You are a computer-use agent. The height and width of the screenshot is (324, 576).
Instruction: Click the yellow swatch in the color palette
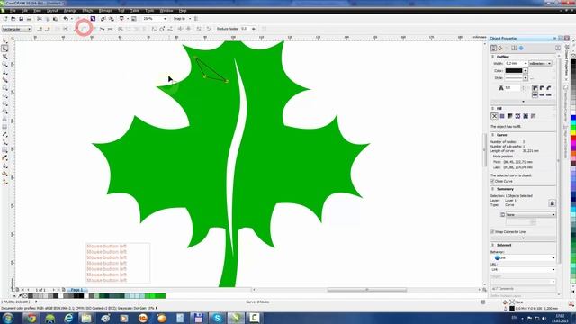point(572,133)
